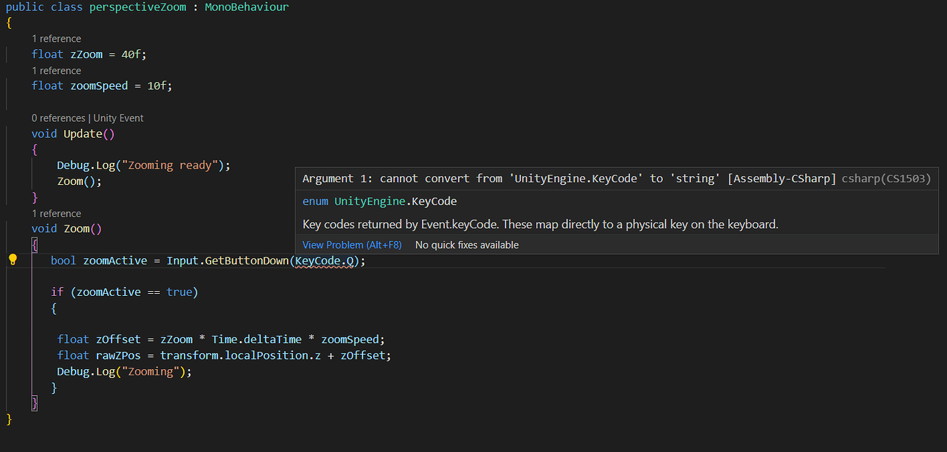The image size is (947, 452).
Task: Click the '1 reference' lens above zoomSpeed
Action: pyautogui.click(x=56, y=71)
